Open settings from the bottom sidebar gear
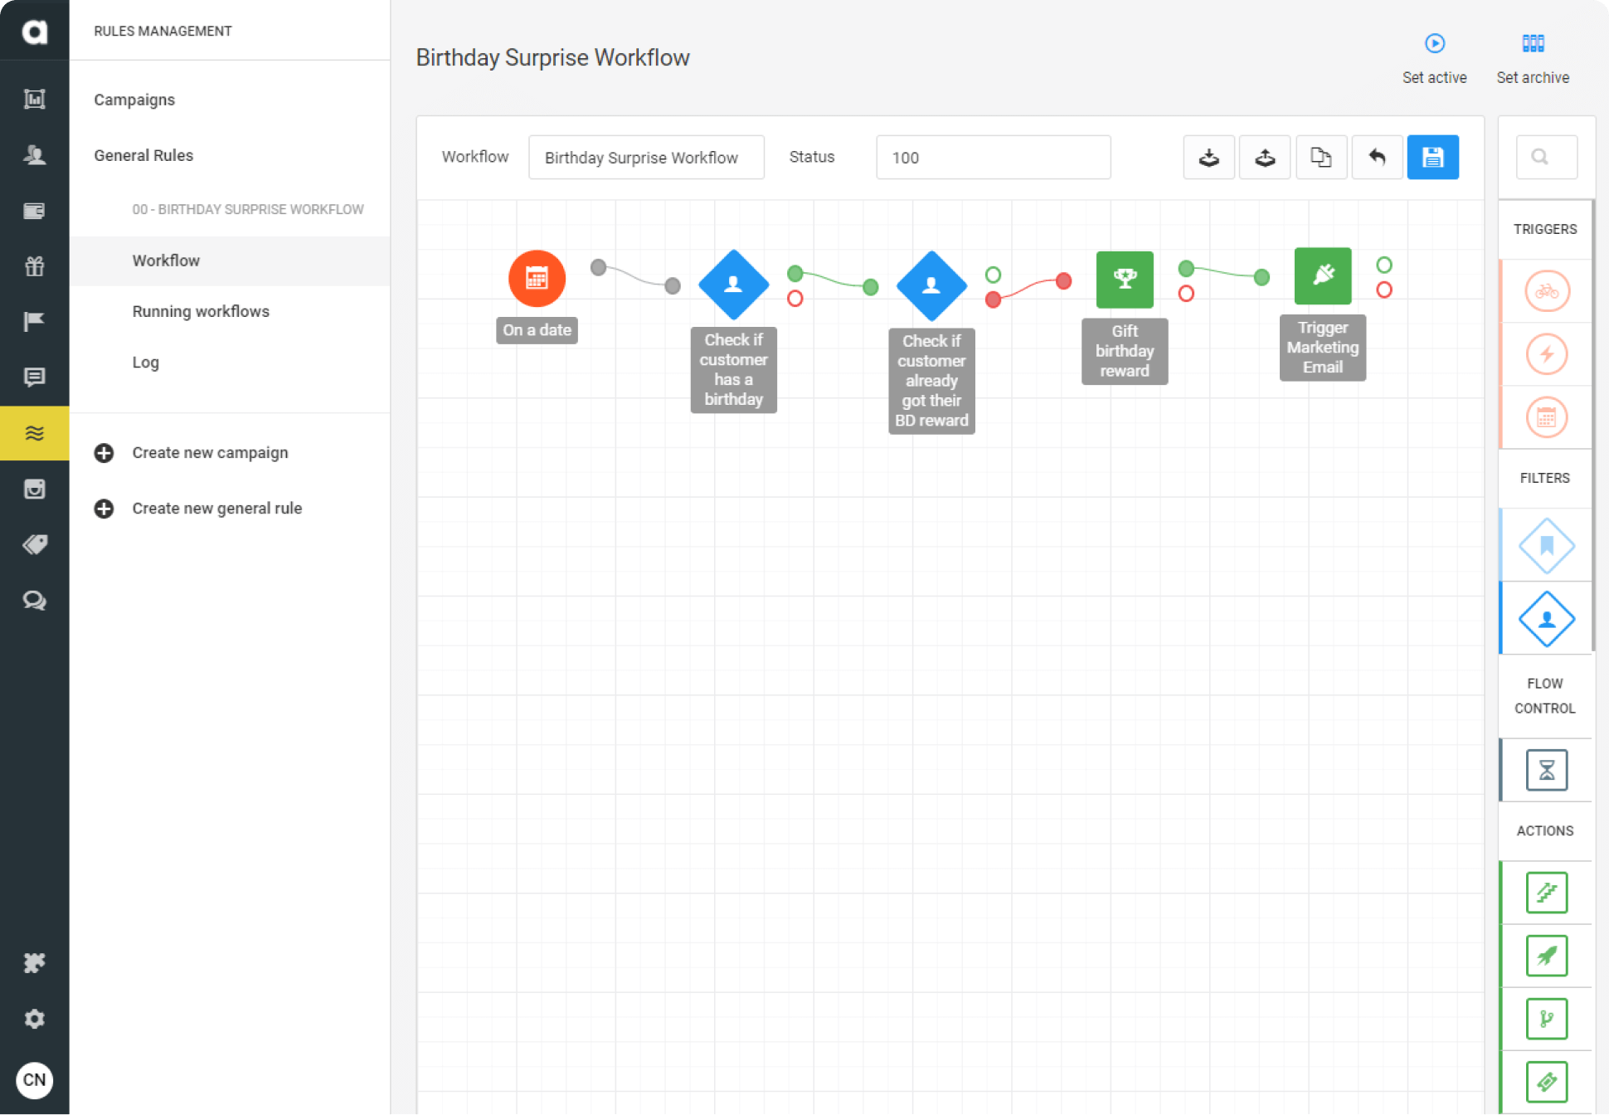Viewport: 1609px width, 1115px height. [x=34, y=1019]
